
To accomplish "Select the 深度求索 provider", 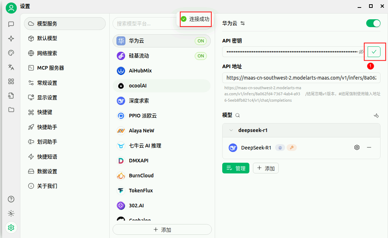I will [161, 101].
